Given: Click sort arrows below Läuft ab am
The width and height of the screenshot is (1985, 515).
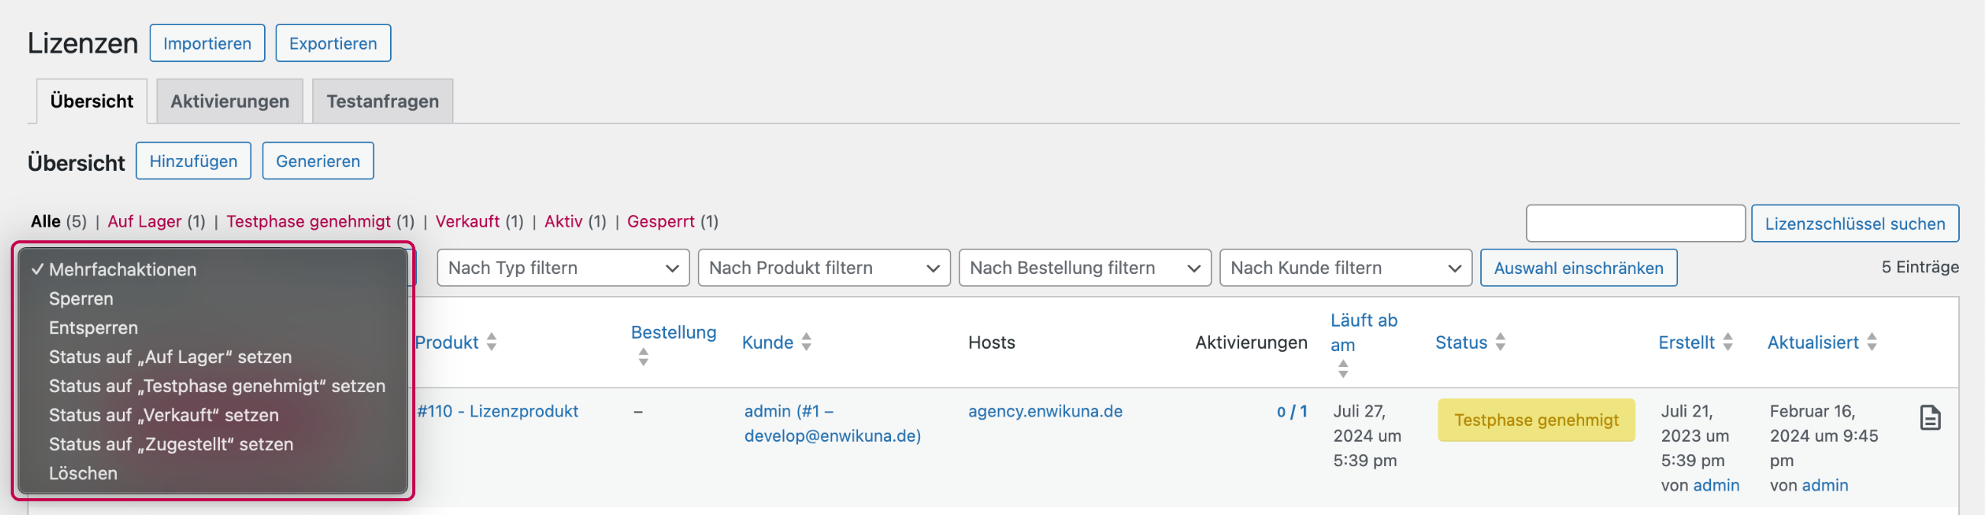Looking at the screenshot, I should [1343, 369].
